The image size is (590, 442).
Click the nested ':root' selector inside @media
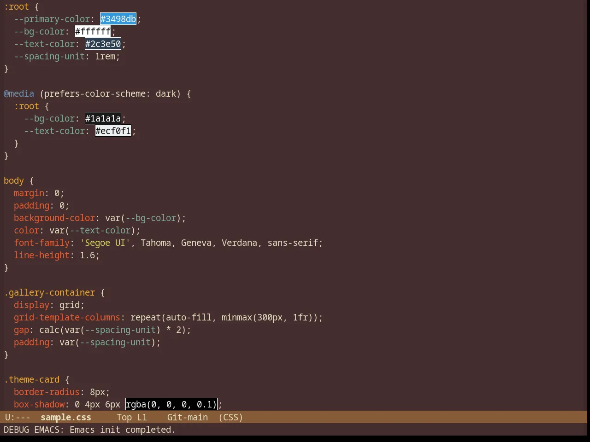point(26,106)
